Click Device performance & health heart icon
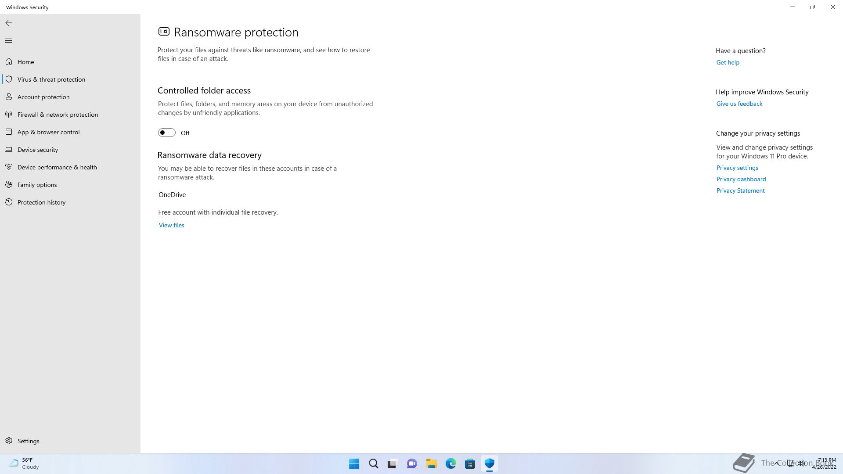 [x=9, y=167]
